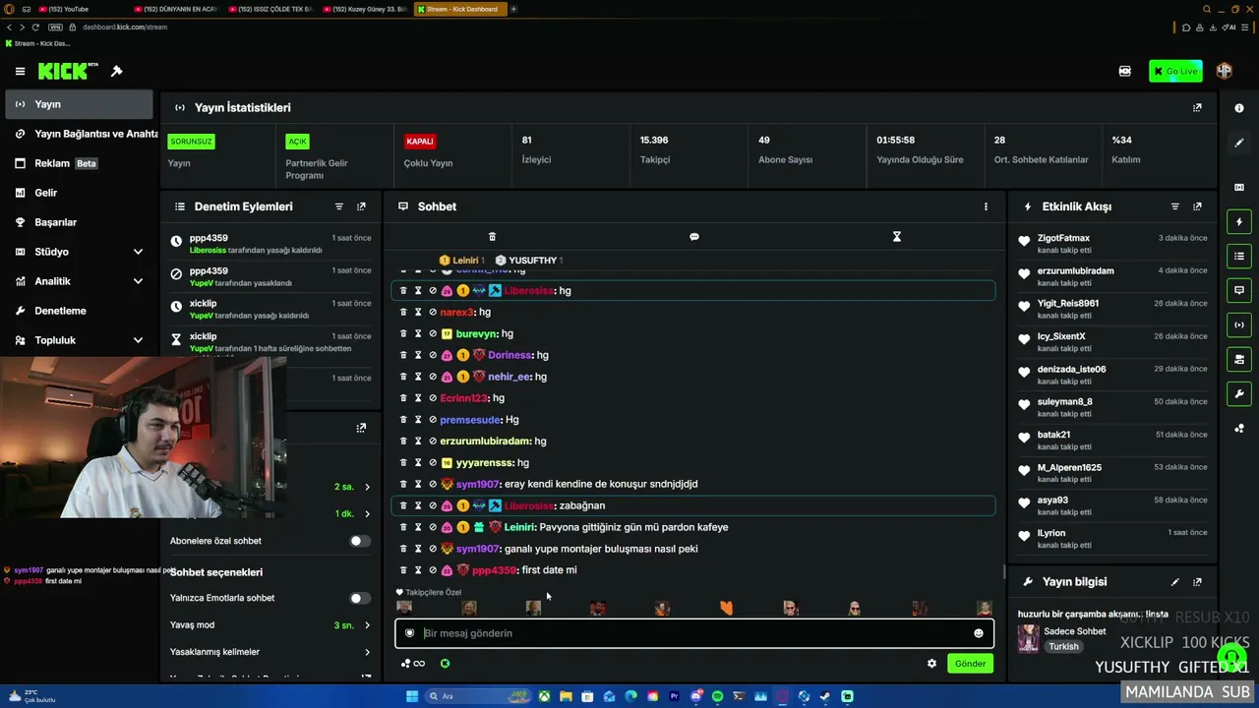Delete the narex3 'hg' message
The width and height of the screenshot is (1259, 708).
tap(403, 312)
